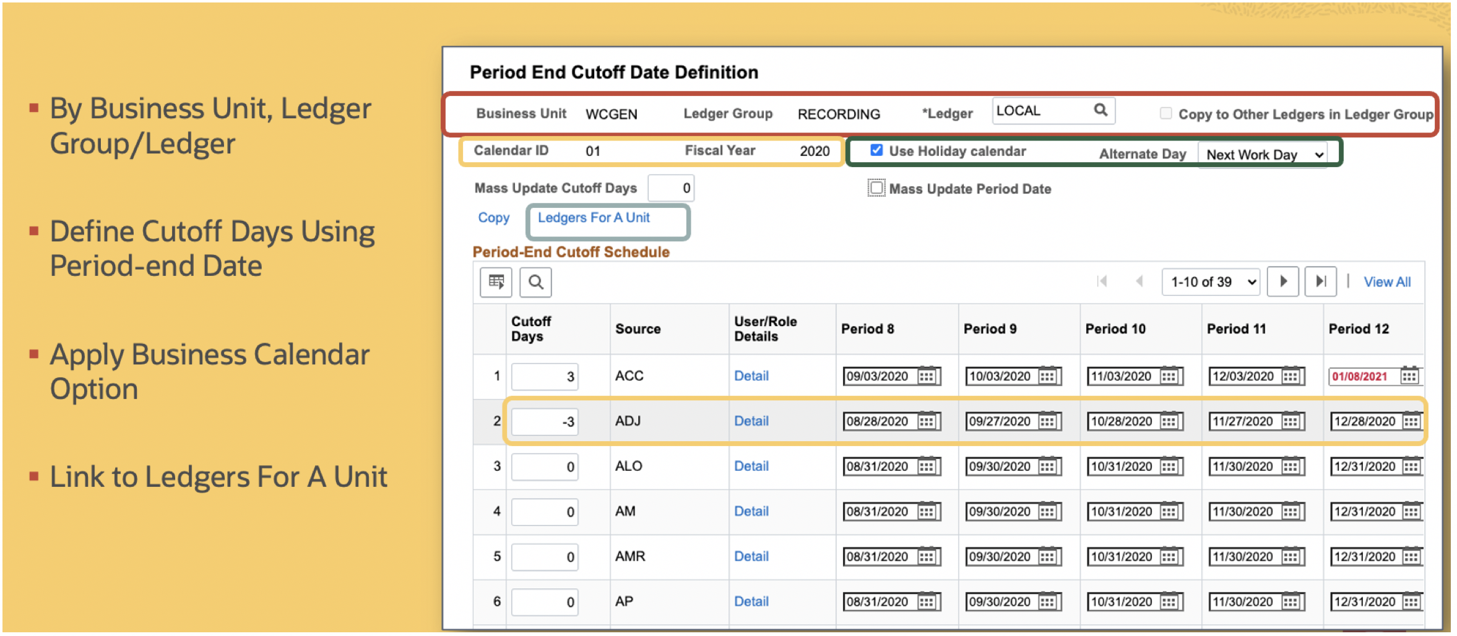Image resolution: width=1457 pixels, height=636 pixels.
Task: Open the 1-10 of 39 rows selector
Action: click(1211, 281)
